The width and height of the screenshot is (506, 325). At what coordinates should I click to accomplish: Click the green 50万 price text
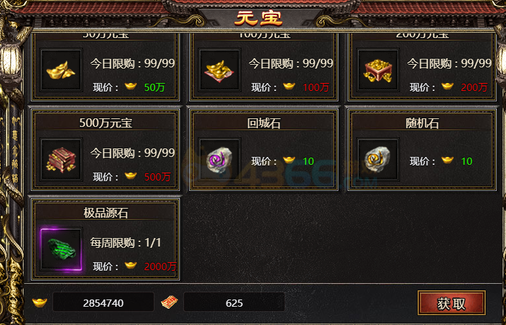(x=154, y=87)
